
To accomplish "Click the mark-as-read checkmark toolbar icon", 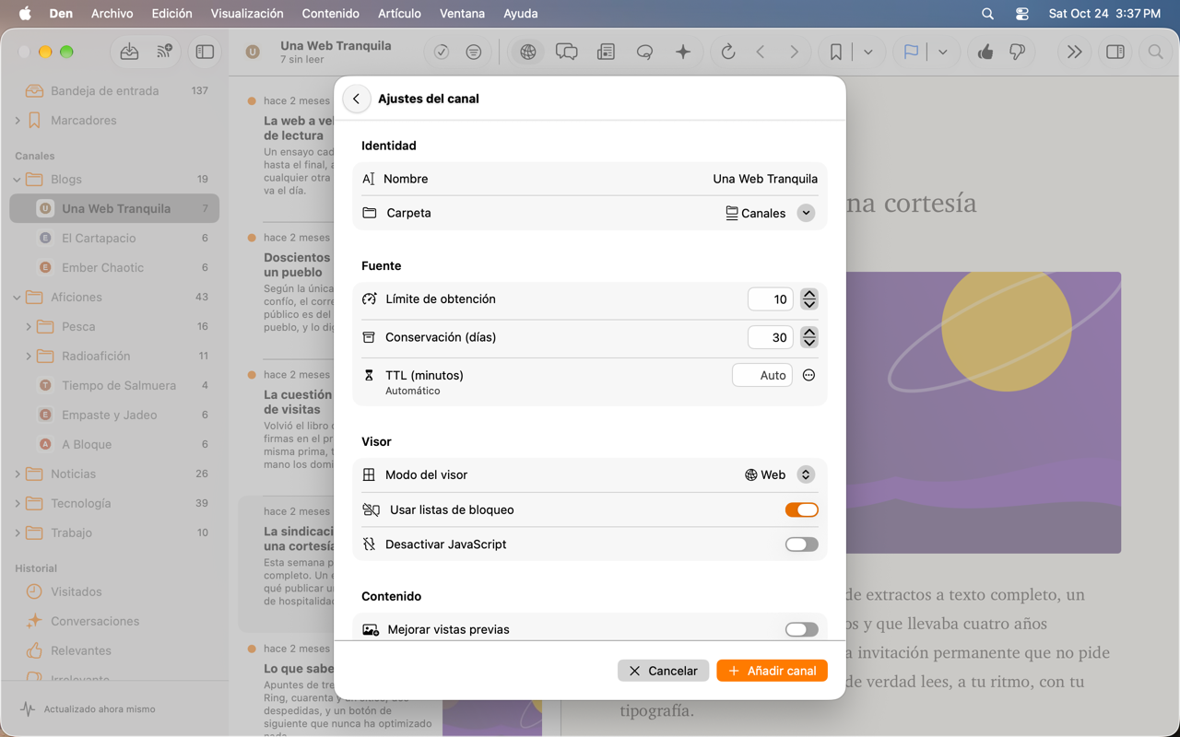I will coord(442,53).
